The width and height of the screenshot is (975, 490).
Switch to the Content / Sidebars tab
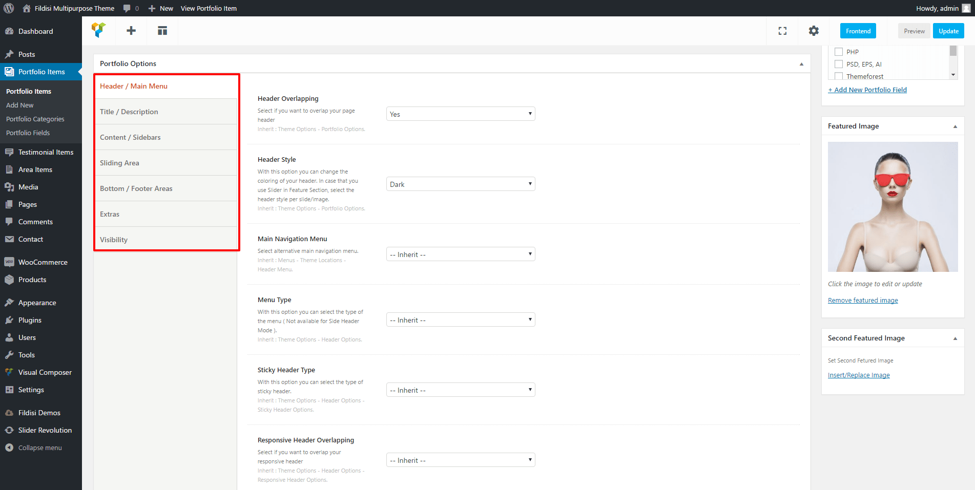(x=166, y=137)
